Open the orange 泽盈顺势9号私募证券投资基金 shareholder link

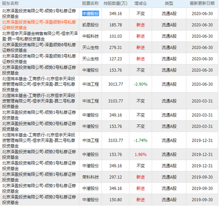pos(39,25)
